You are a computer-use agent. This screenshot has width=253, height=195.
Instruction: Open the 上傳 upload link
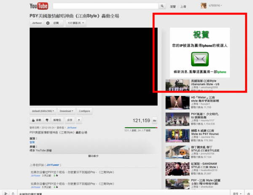(183, 7)
